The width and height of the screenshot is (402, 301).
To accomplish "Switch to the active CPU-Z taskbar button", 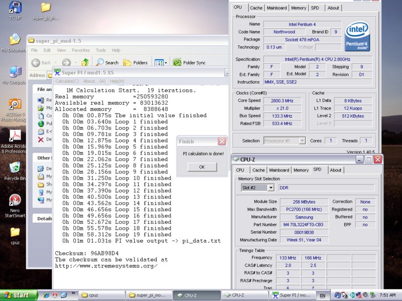I will coord(196,295).
